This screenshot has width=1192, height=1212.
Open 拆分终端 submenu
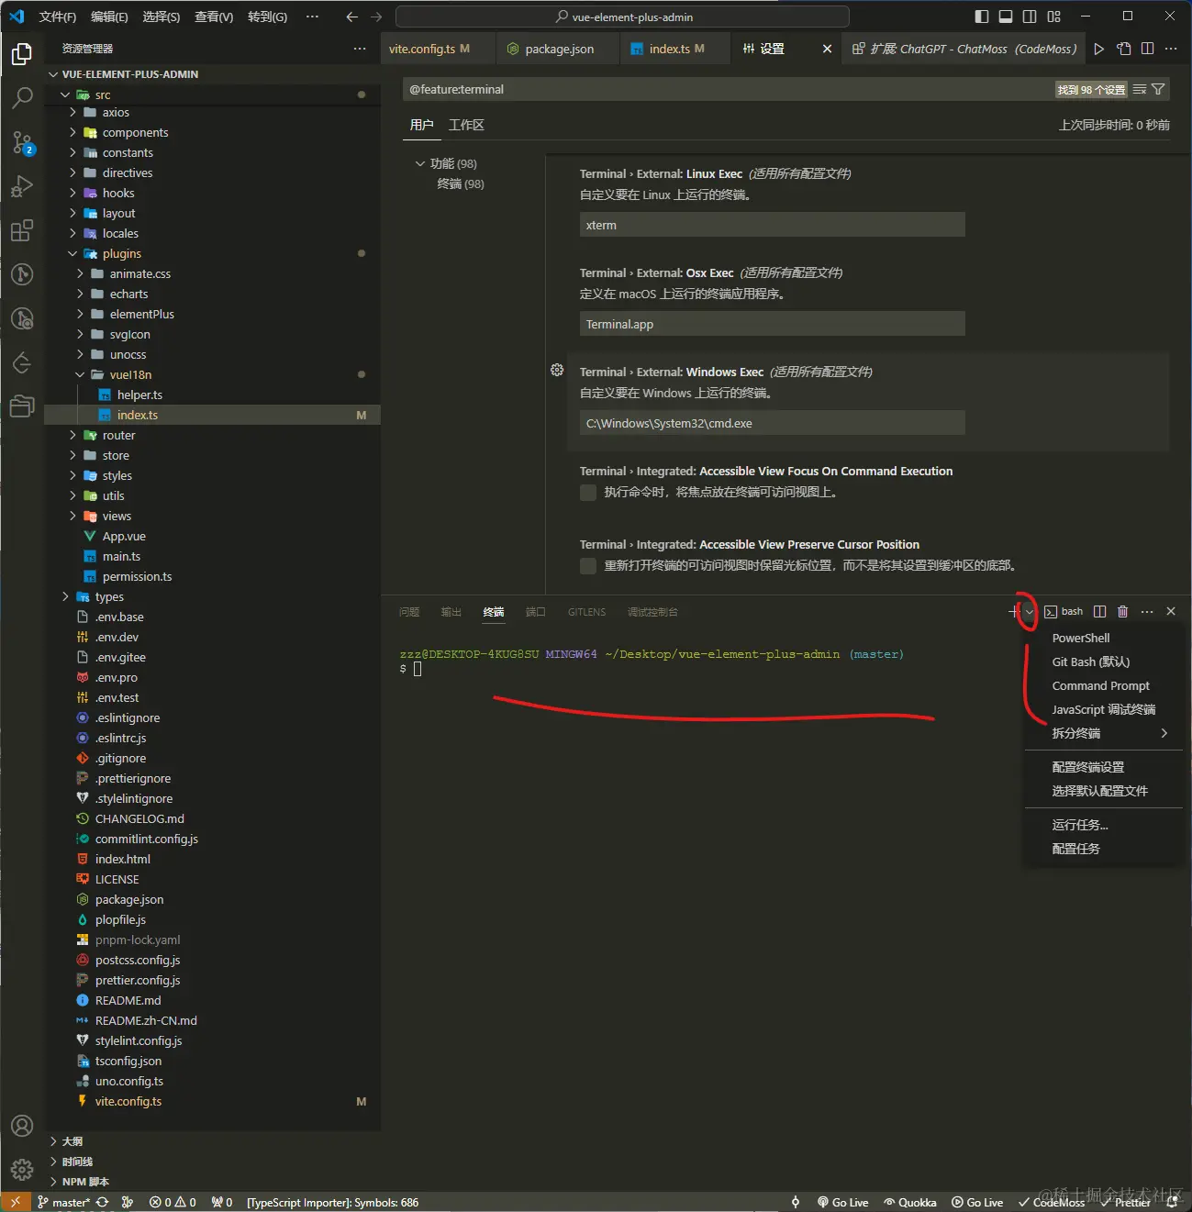[x=1103, y=733]
